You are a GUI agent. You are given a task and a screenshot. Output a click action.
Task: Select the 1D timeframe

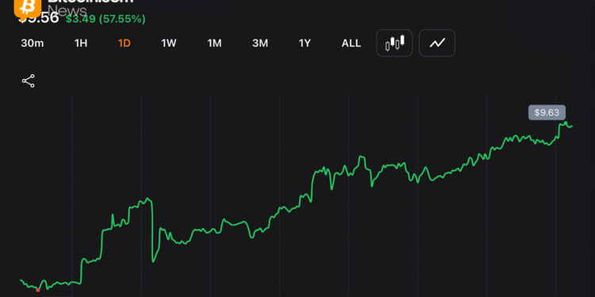[124, 44]
